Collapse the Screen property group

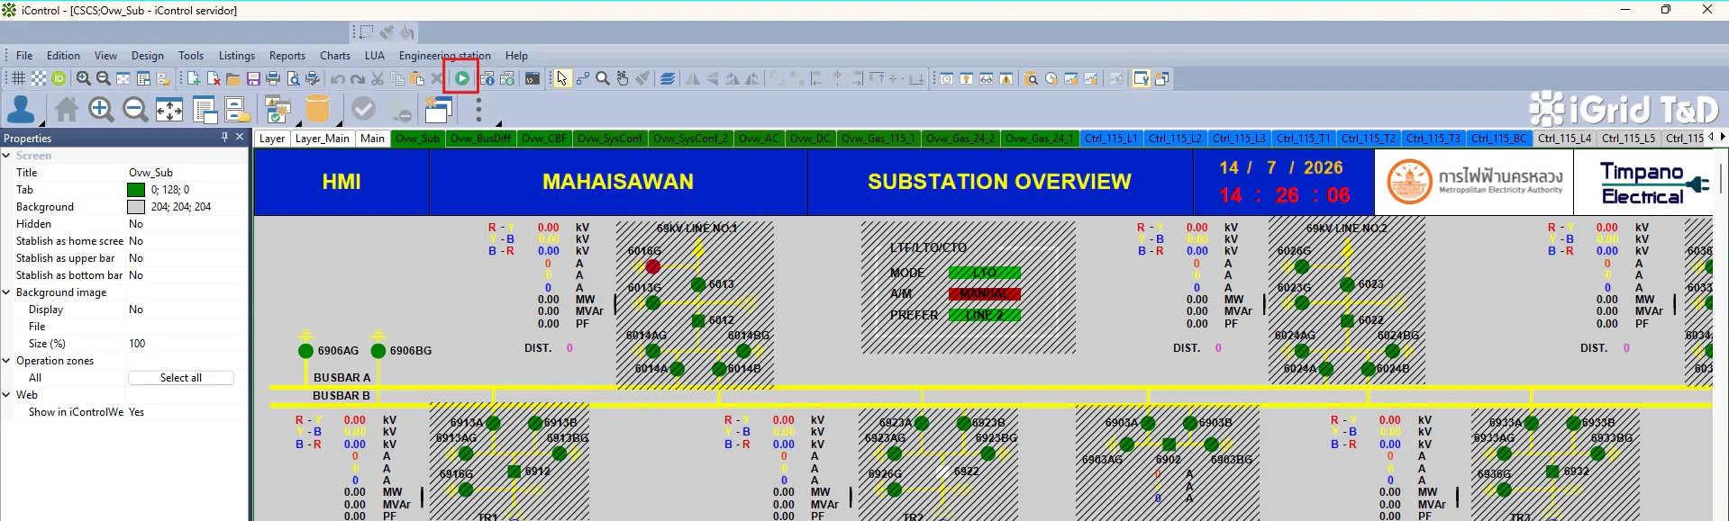(x=6, y=156)
